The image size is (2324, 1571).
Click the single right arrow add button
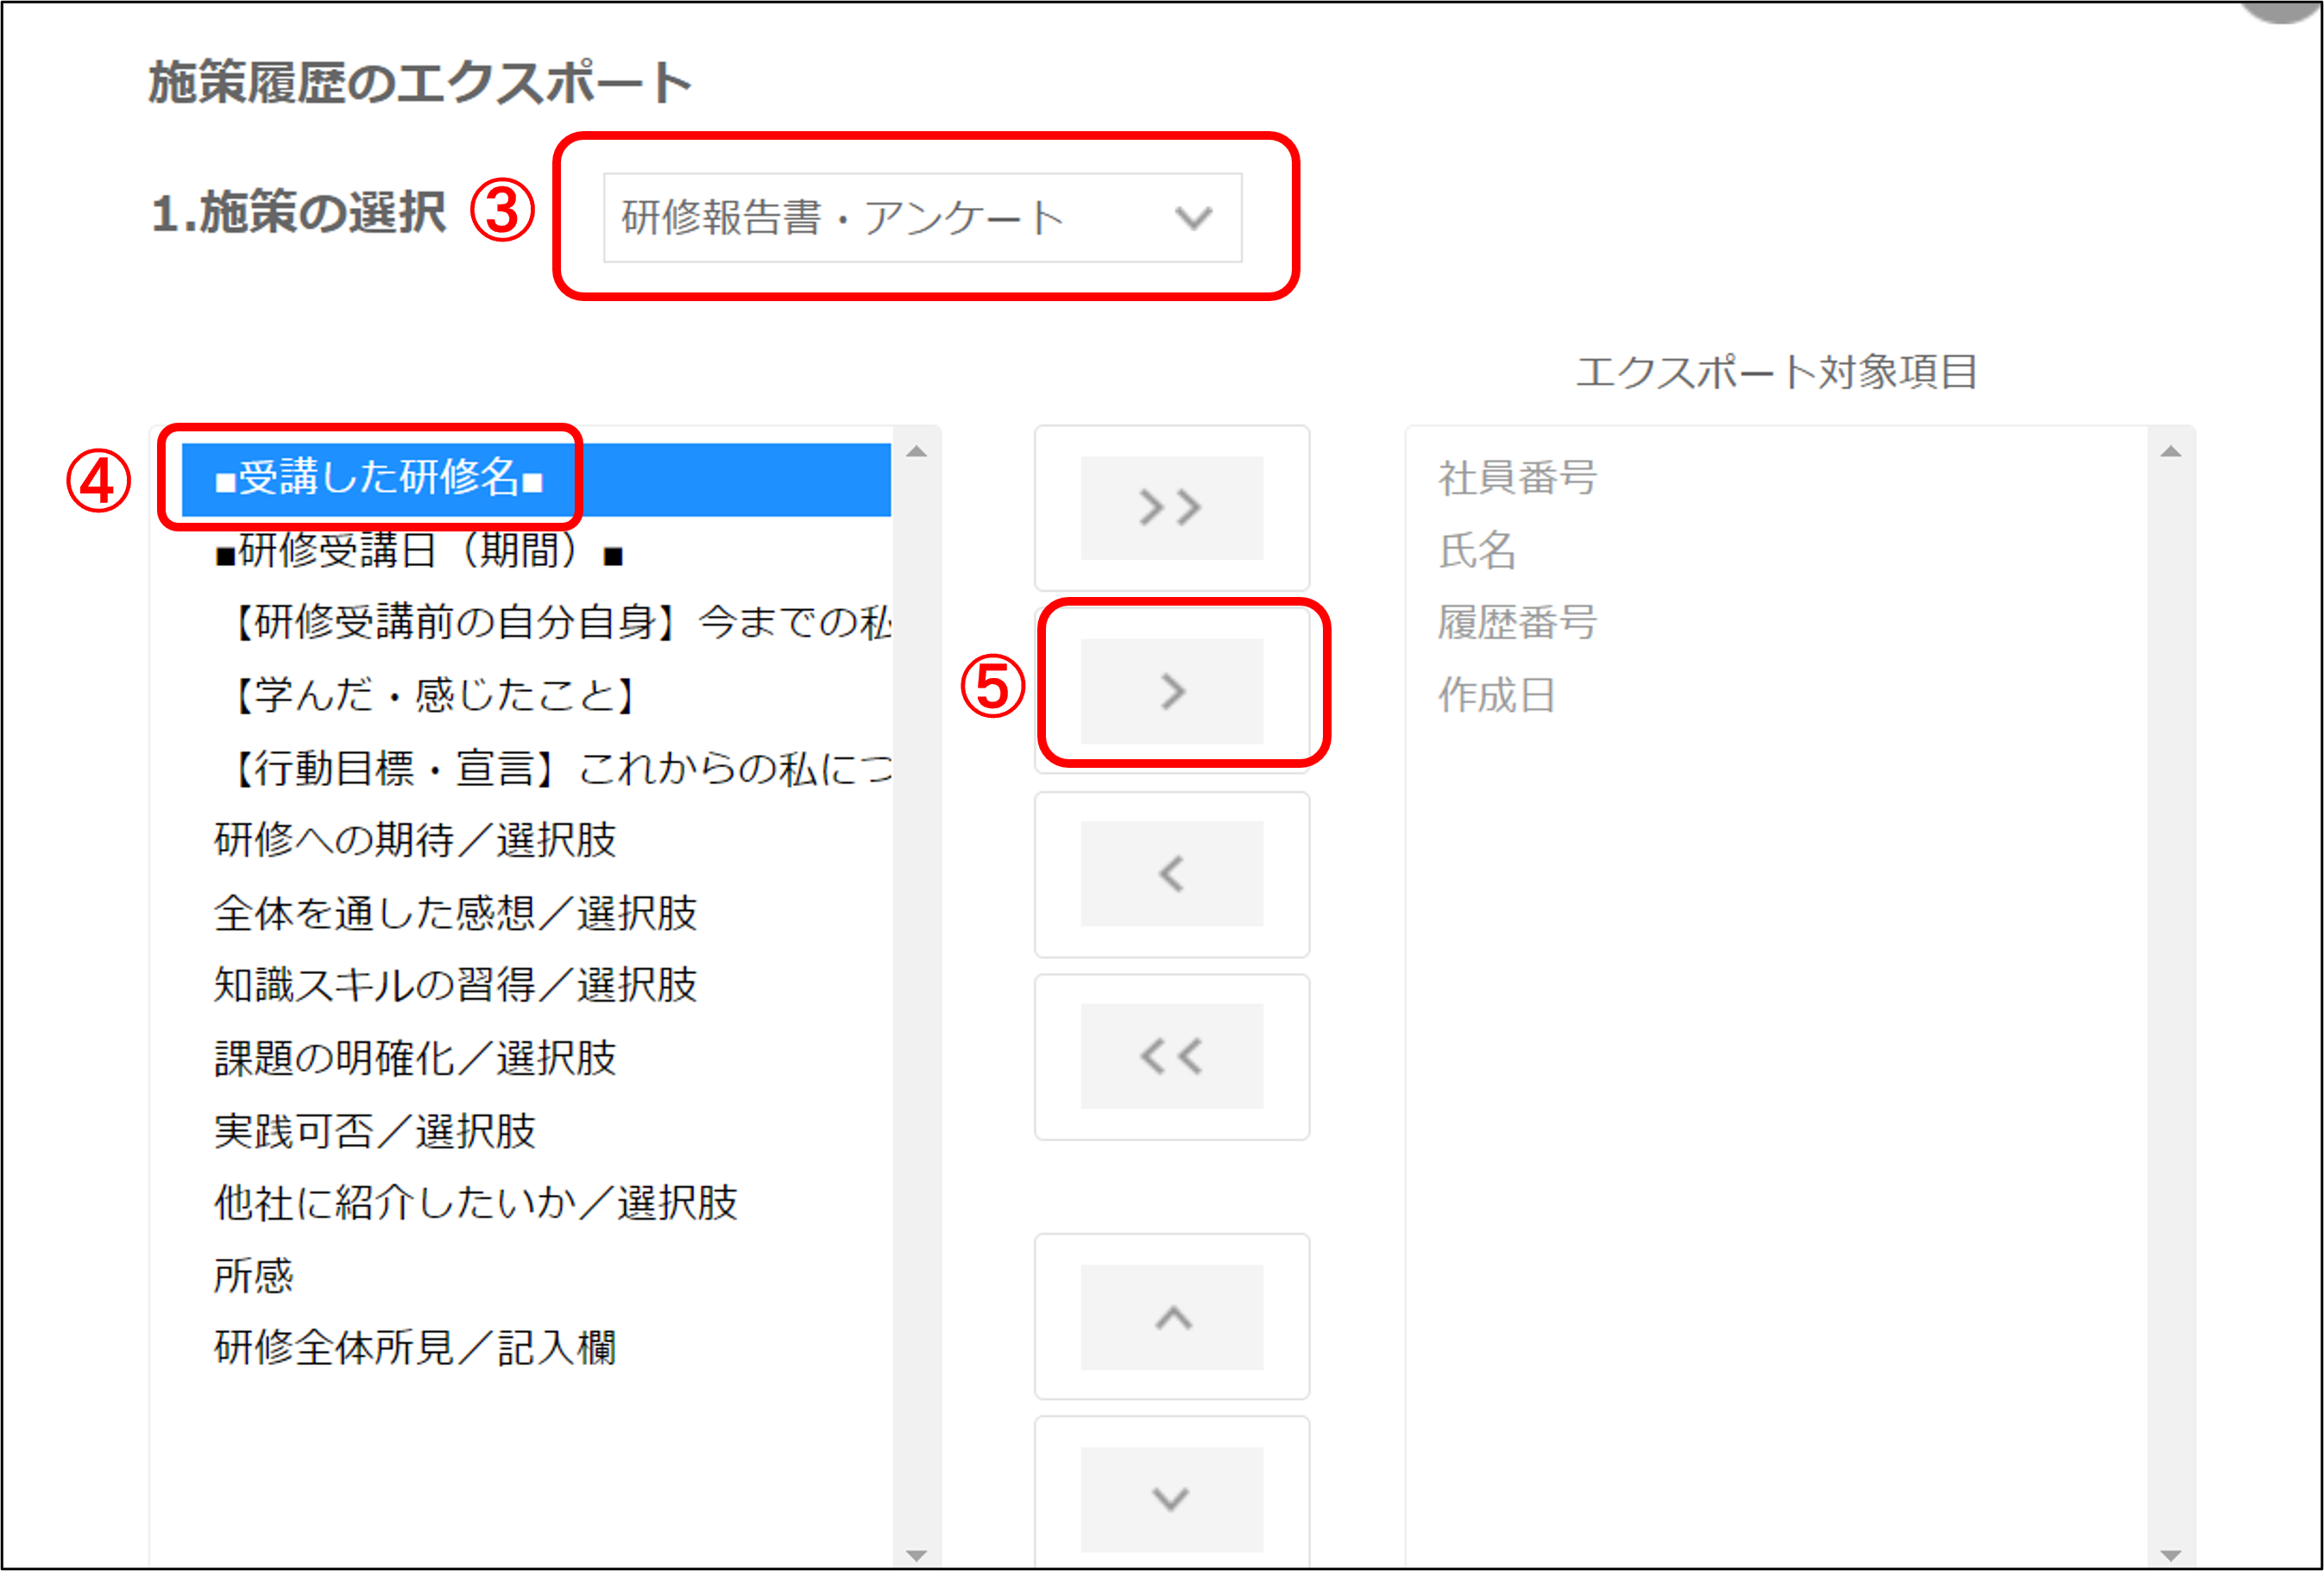pyautogui.click(x=1171, y=691)
